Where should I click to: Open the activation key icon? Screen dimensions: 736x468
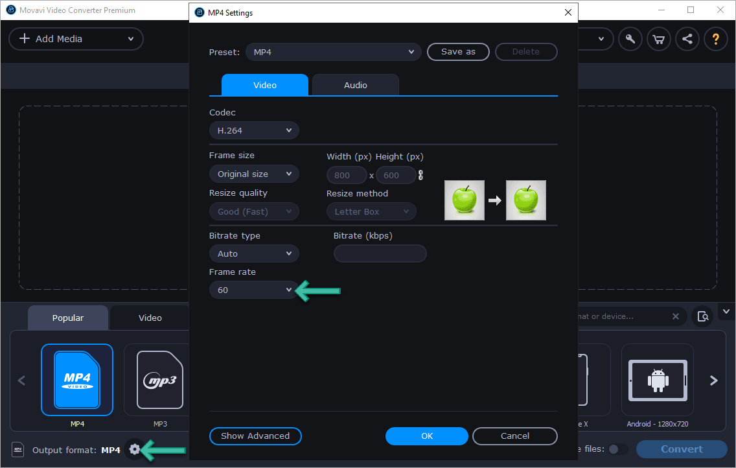click(x=630, y=39)
